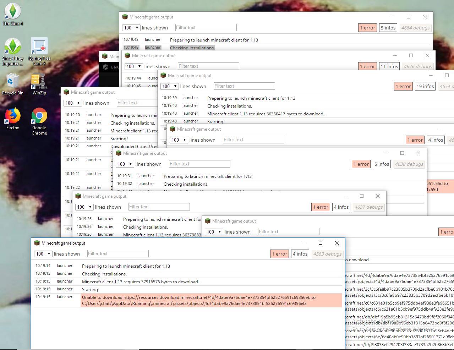Screen dimensions: 454x350
Task: Click block icon of the 11-infos window title
Action: point(127,56)
